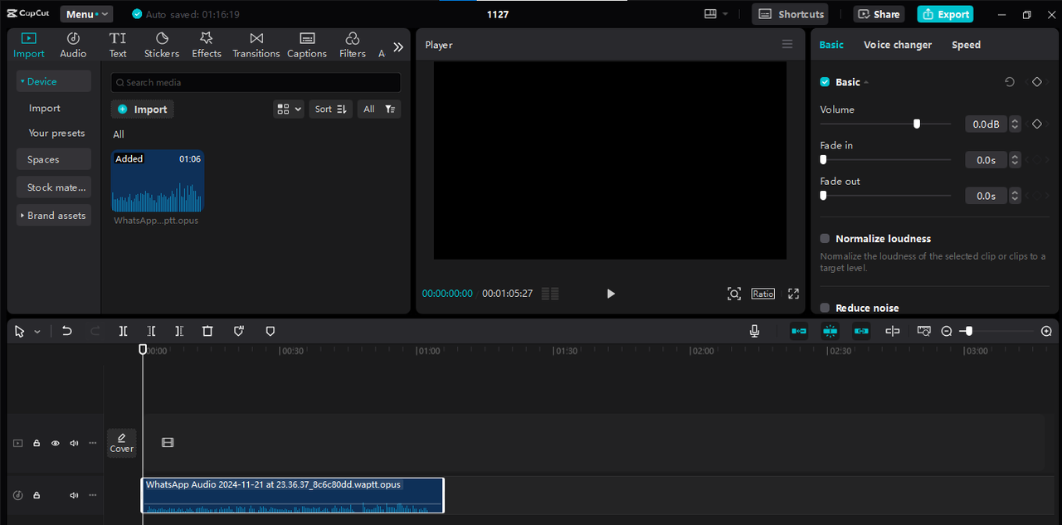Switch to the Speed tab
This screenshot has width=1062, height=525.
(x=966, y=45)
